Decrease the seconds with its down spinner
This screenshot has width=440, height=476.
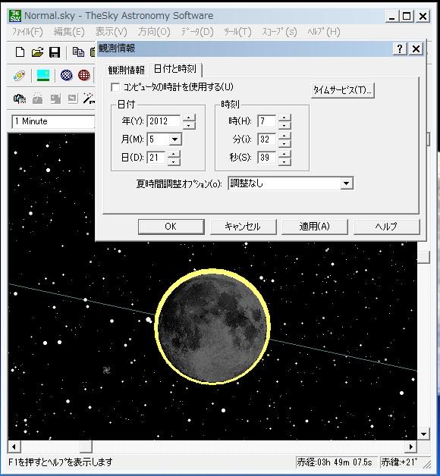284,161
